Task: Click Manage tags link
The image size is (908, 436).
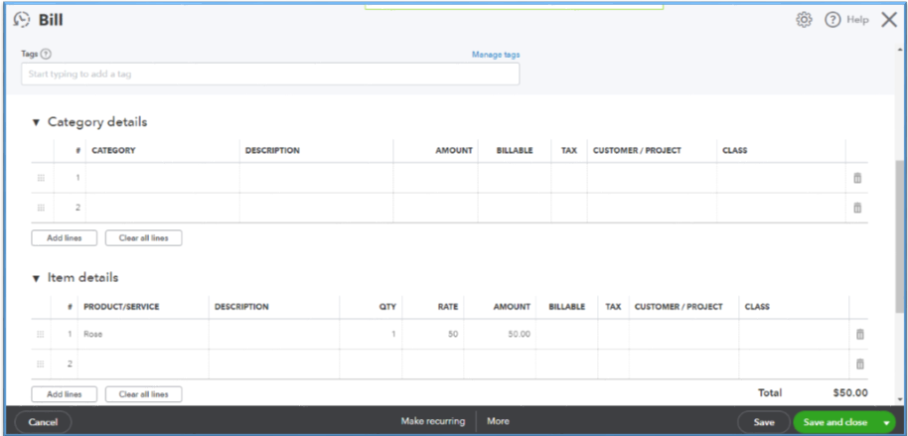Action: [x=496, y=55]
